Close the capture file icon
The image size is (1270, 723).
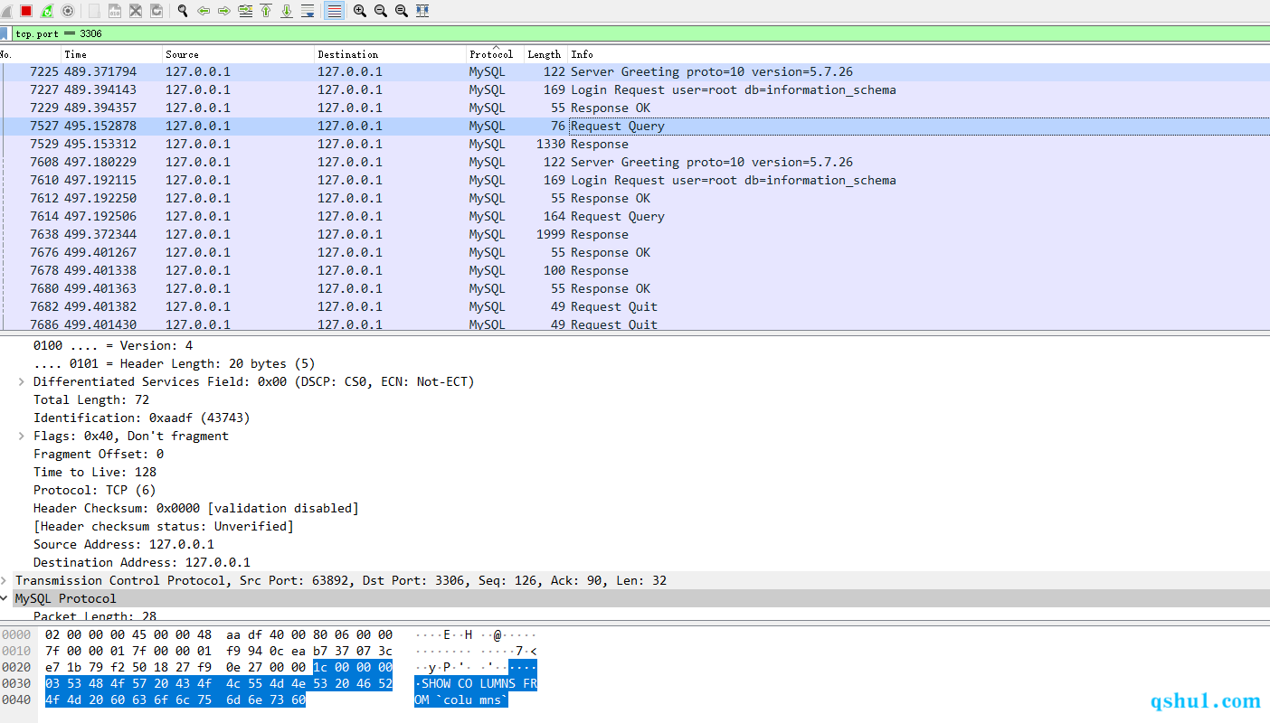[136, 11]
